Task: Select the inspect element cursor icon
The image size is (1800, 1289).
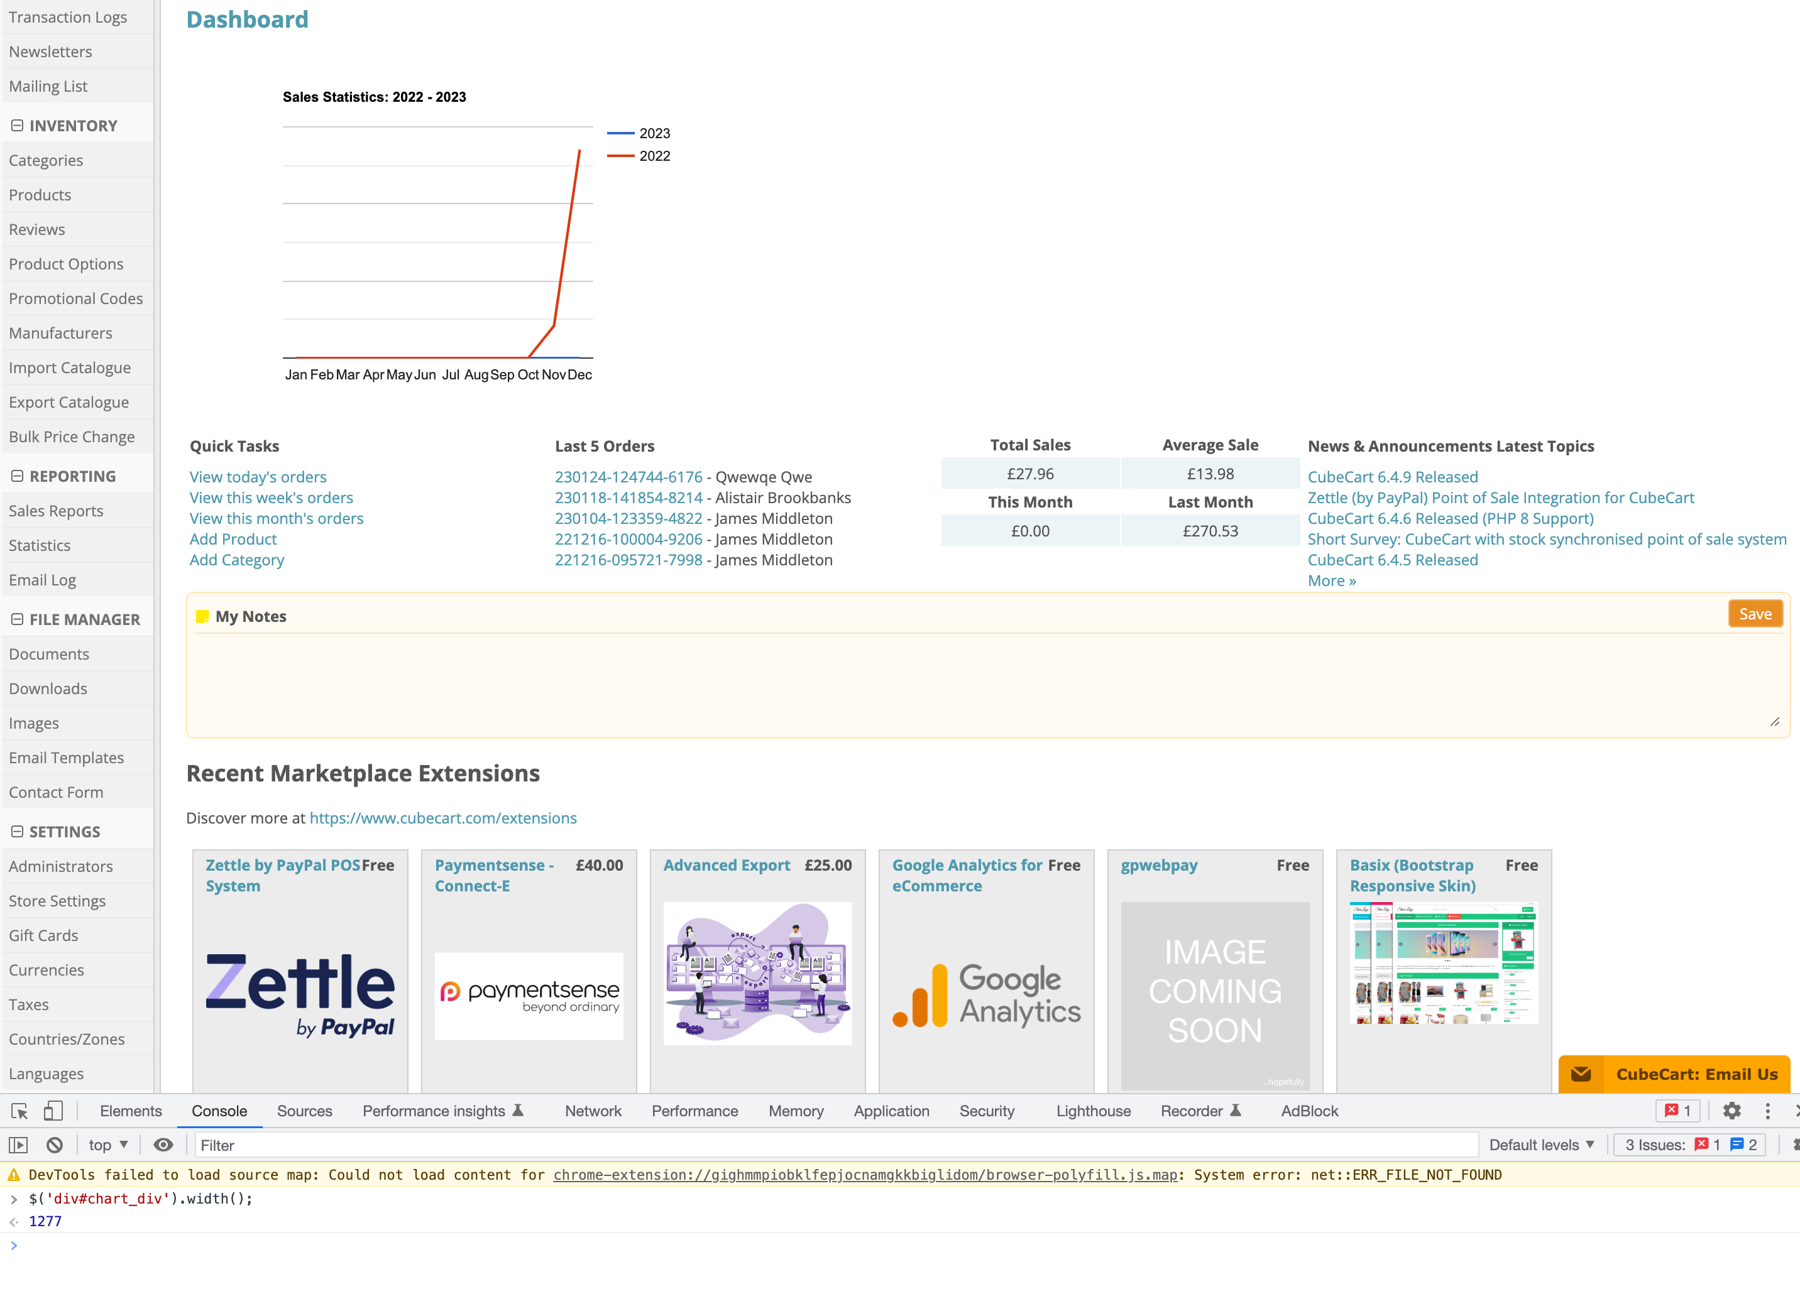Action: (18, 1111)
